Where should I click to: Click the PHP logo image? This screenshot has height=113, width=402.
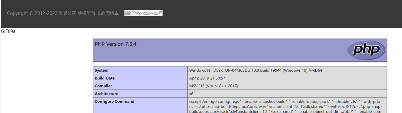(x=366, y=50)
